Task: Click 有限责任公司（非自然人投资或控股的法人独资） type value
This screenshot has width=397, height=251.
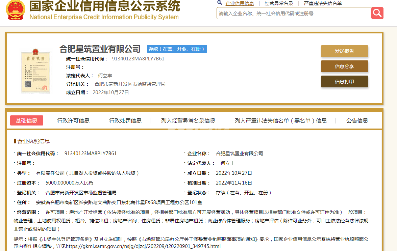Action: pyautogui.click(x=88, y=173)
